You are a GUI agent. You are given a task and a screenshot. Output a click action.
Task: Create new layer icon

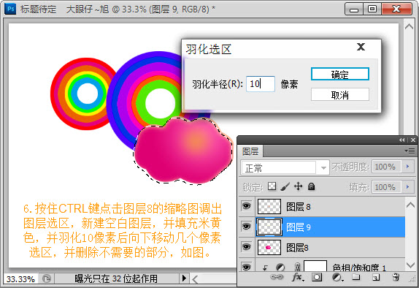click(376, 278)
